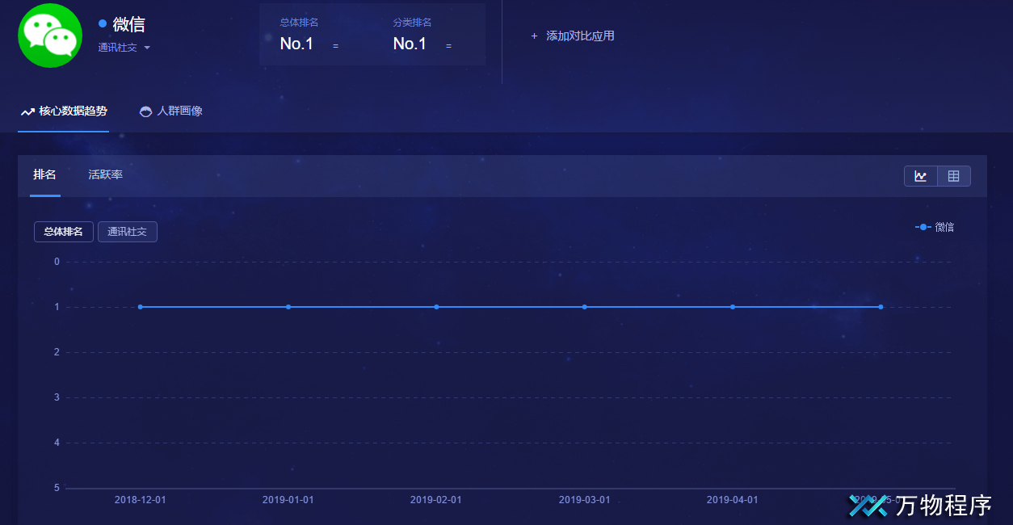This screenshot has height=525, width=1013.
Task: Click 添加对比应用 button
Action: (573, 36)
